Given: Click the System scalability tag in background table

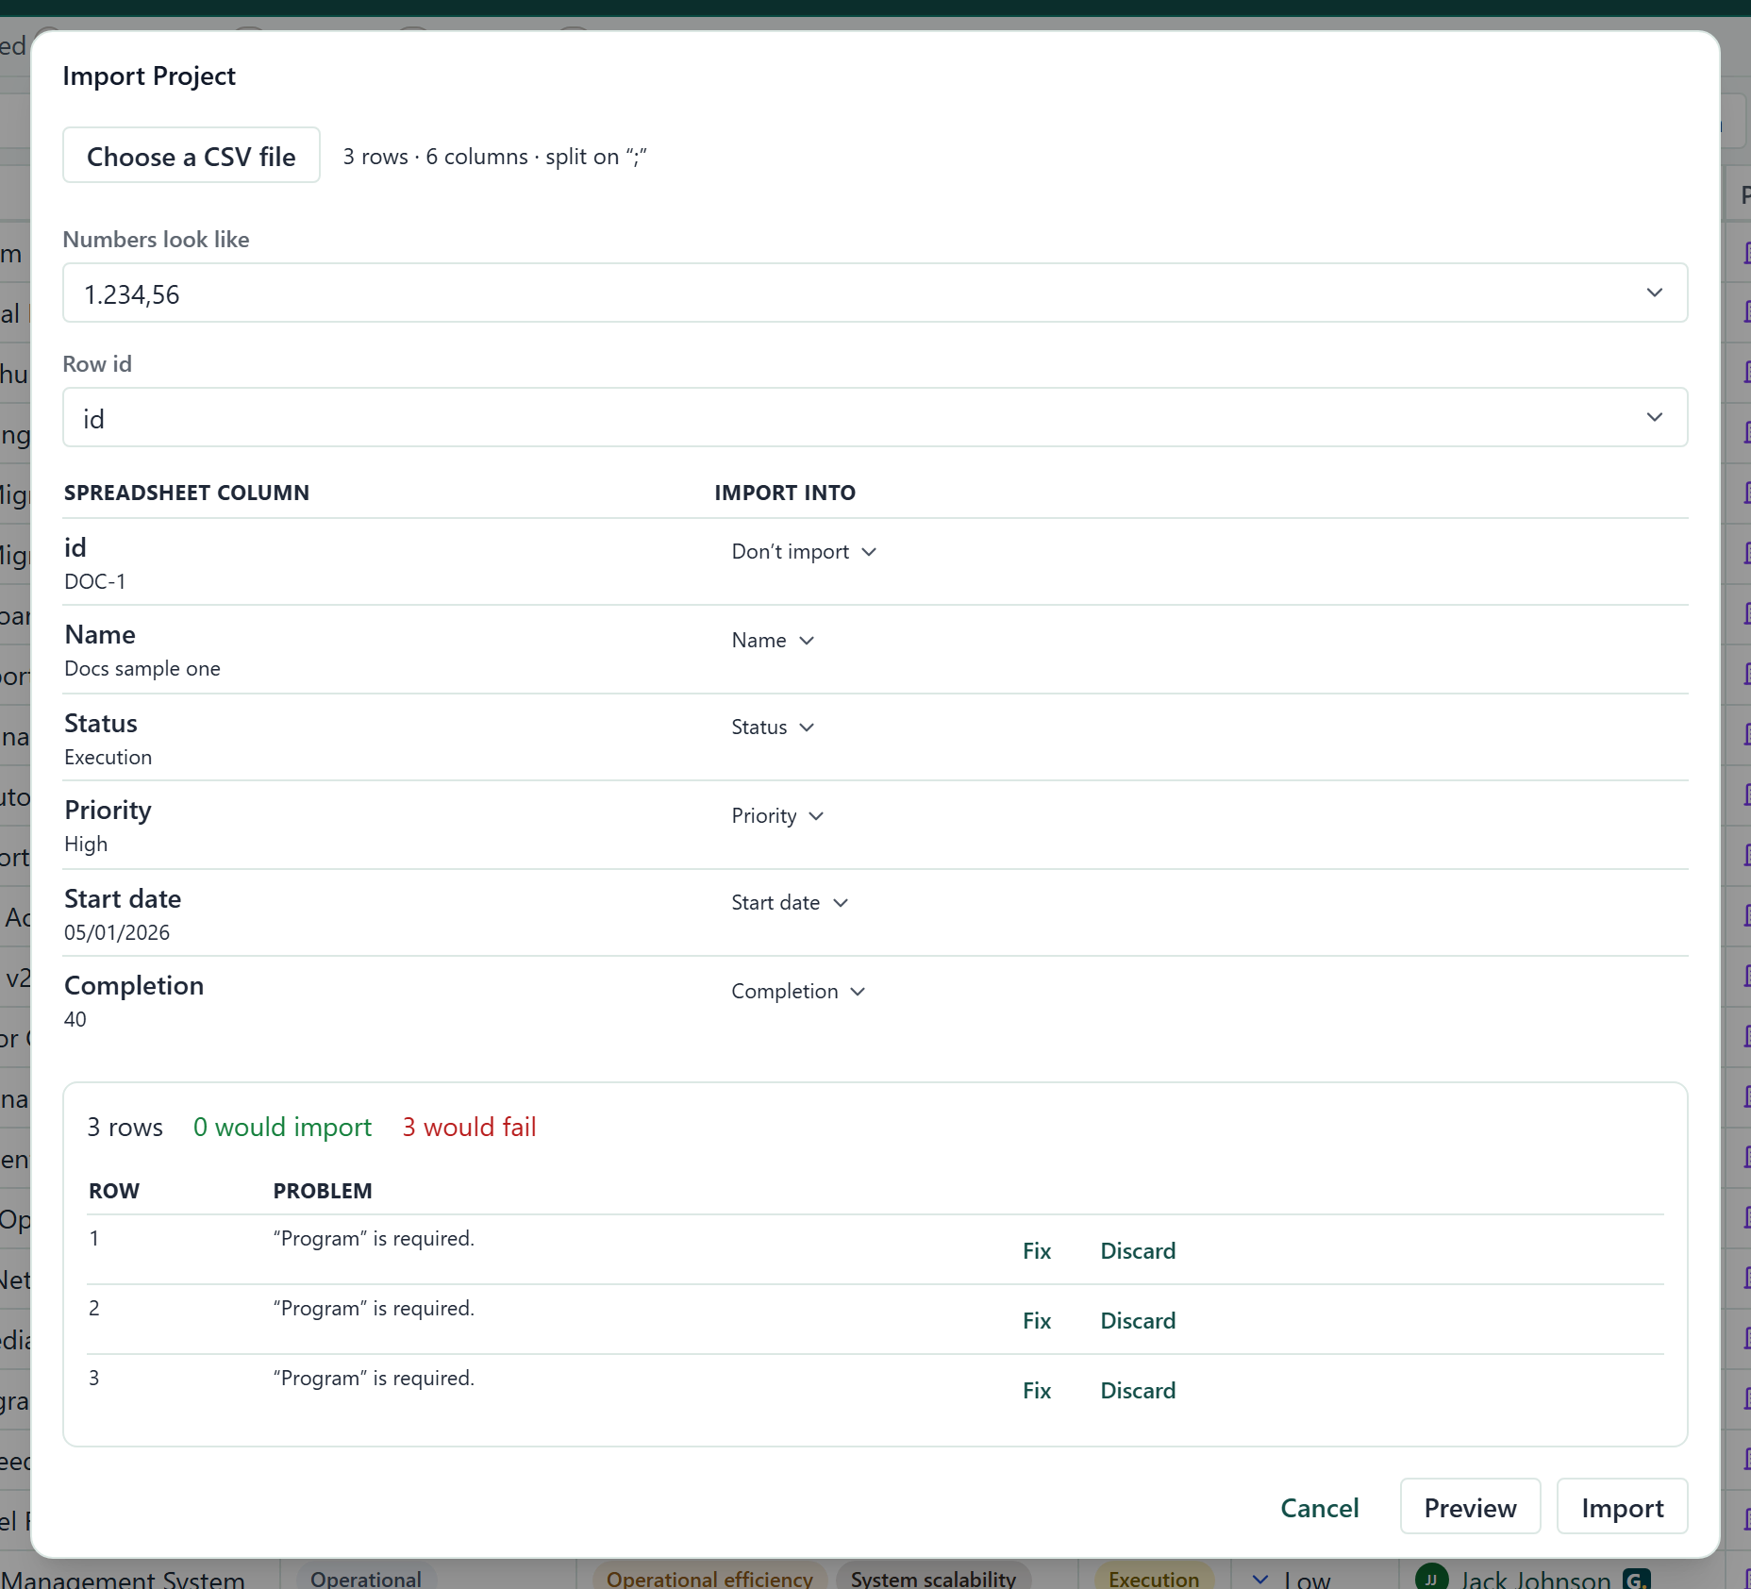Looking at the screenshot, I should point(933,1579).
